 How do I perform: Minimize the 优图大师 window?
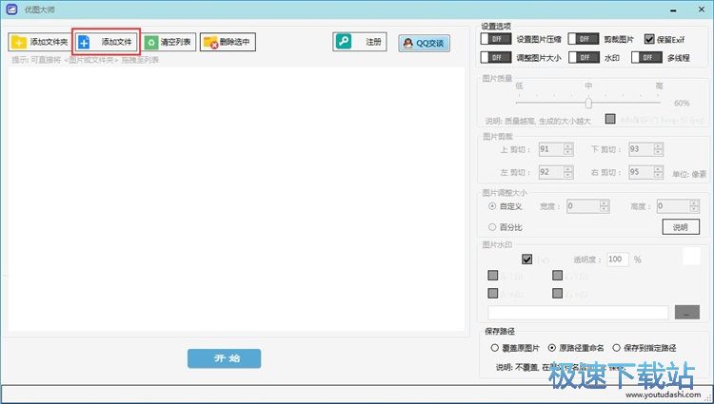click(x=673, y=10)
